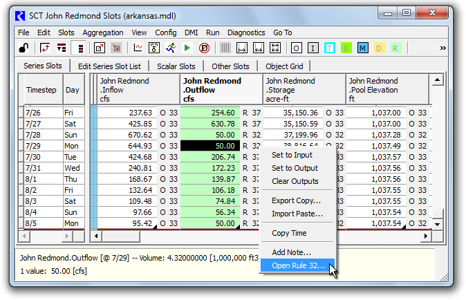Click the up arrow of vertical scrollbar

coord(437,79)
